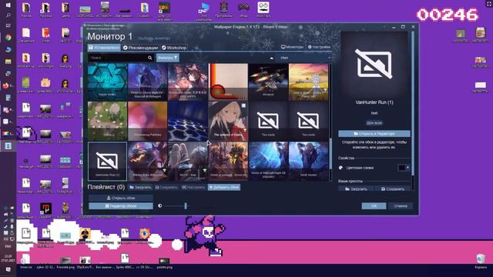Viewport: 493px width, 277px height.
Task: Select the VanHunter Run (1) thumbnail
Action: click(108, 162)
